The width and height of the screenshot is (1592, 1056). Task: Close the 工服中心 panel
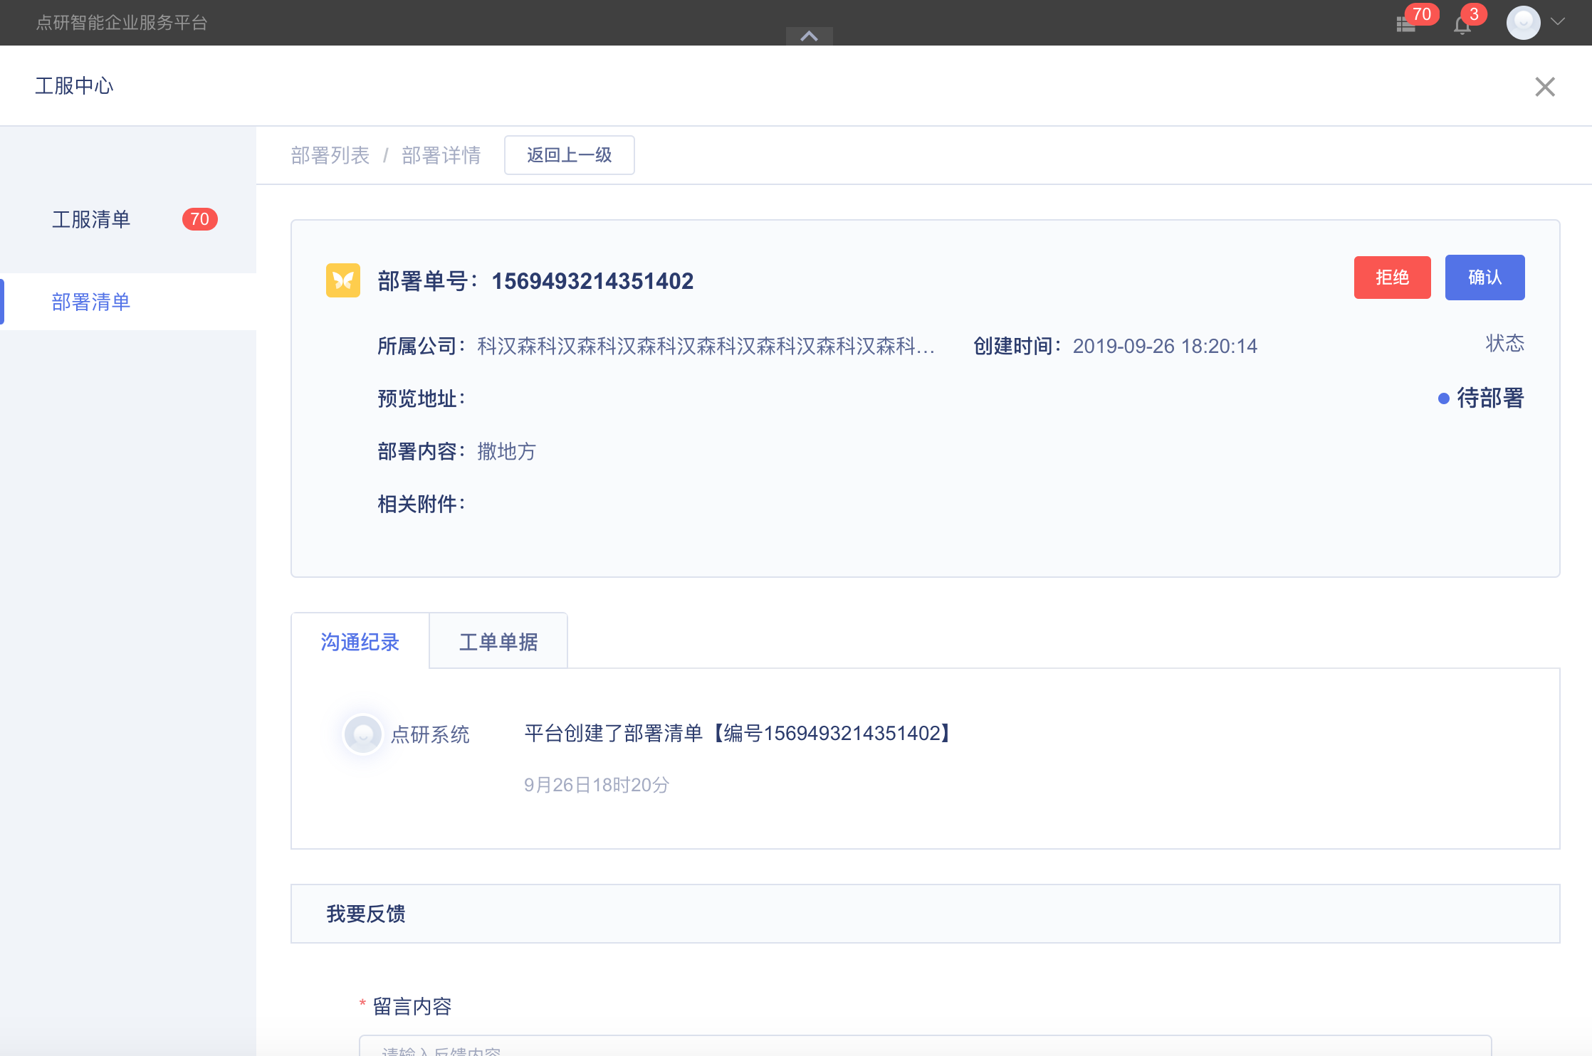pos(1544,87)
